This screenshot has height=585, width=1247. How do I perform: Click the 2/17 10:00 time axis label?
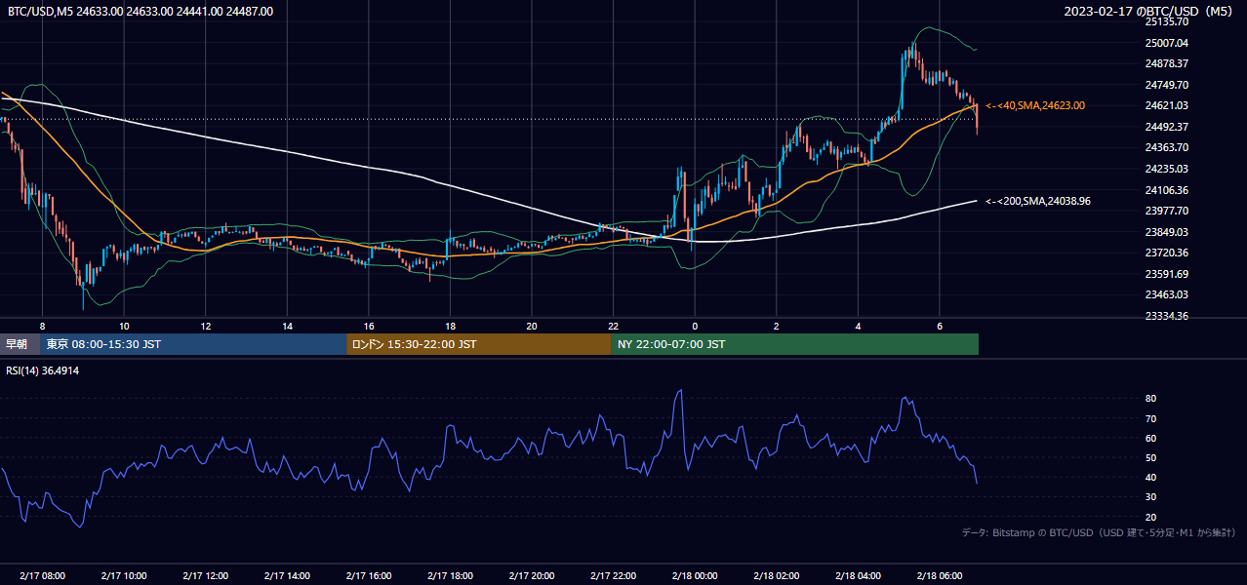click(124, 576)
